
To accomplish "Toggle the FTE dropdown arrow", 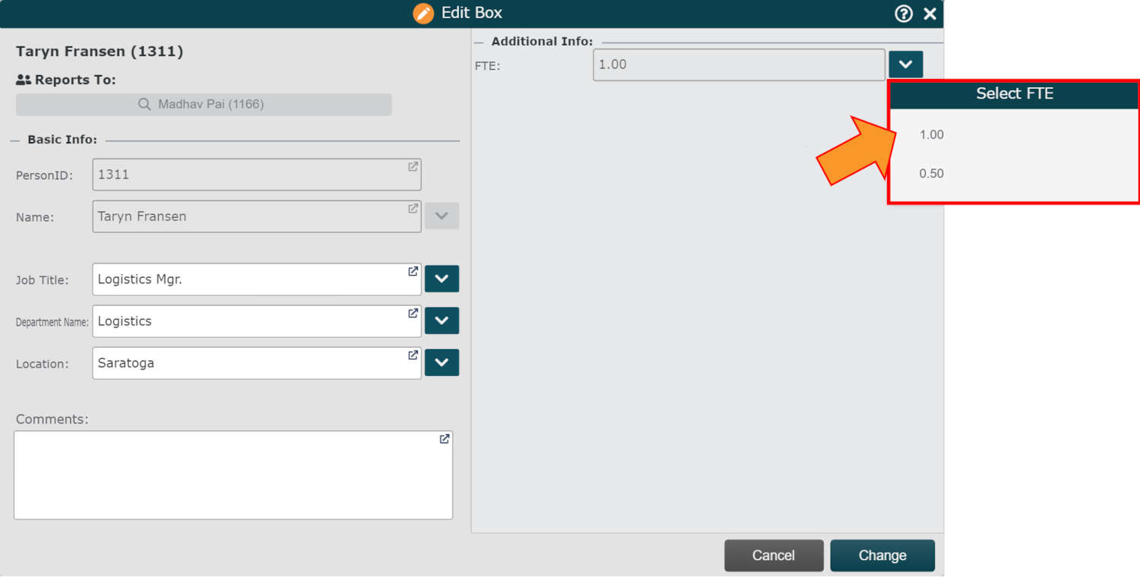I will pyautogui.click(x=905, y=65).
